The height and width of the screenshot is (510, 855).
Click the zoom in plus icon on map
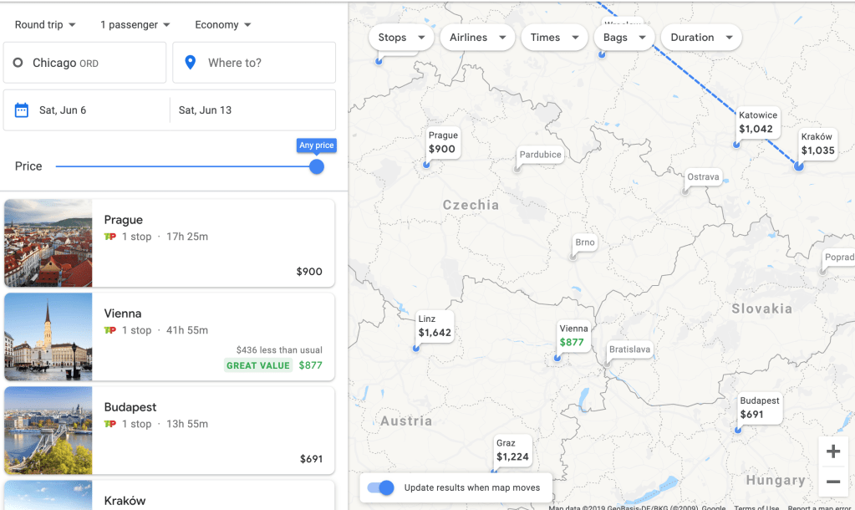pos(832,452)
